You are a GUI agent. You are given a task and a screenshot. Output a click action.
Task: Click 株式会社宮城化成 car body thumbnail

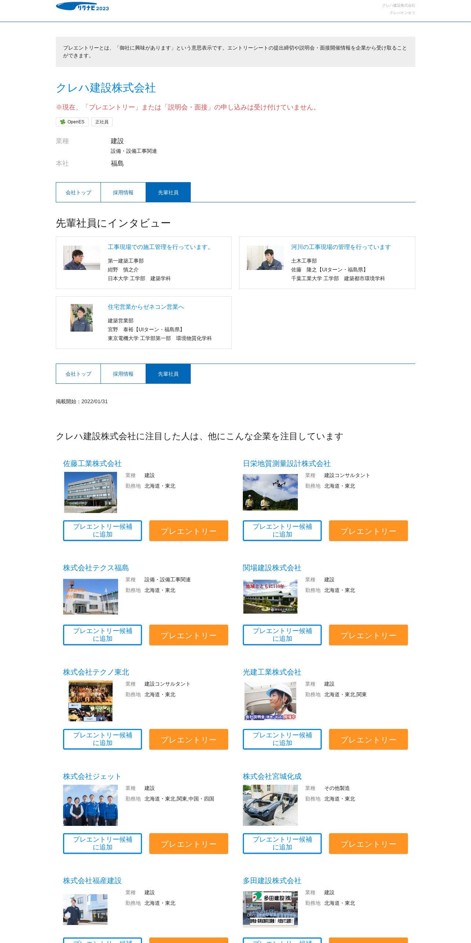(270, 805)
